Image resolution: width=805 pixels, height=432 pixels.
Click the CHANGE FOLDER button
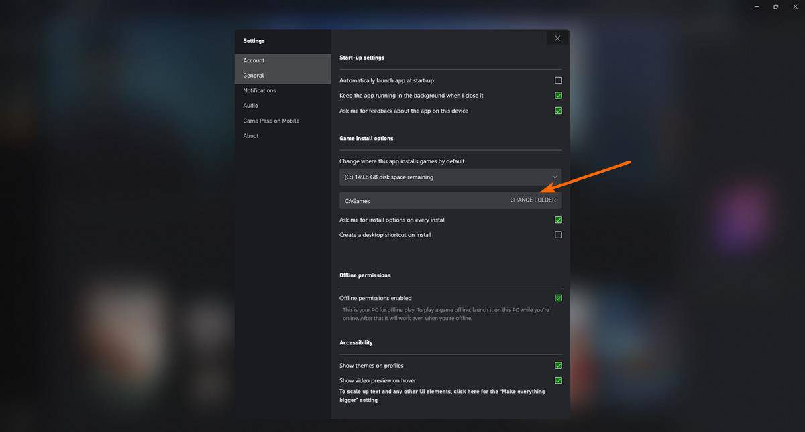point(533,200)
